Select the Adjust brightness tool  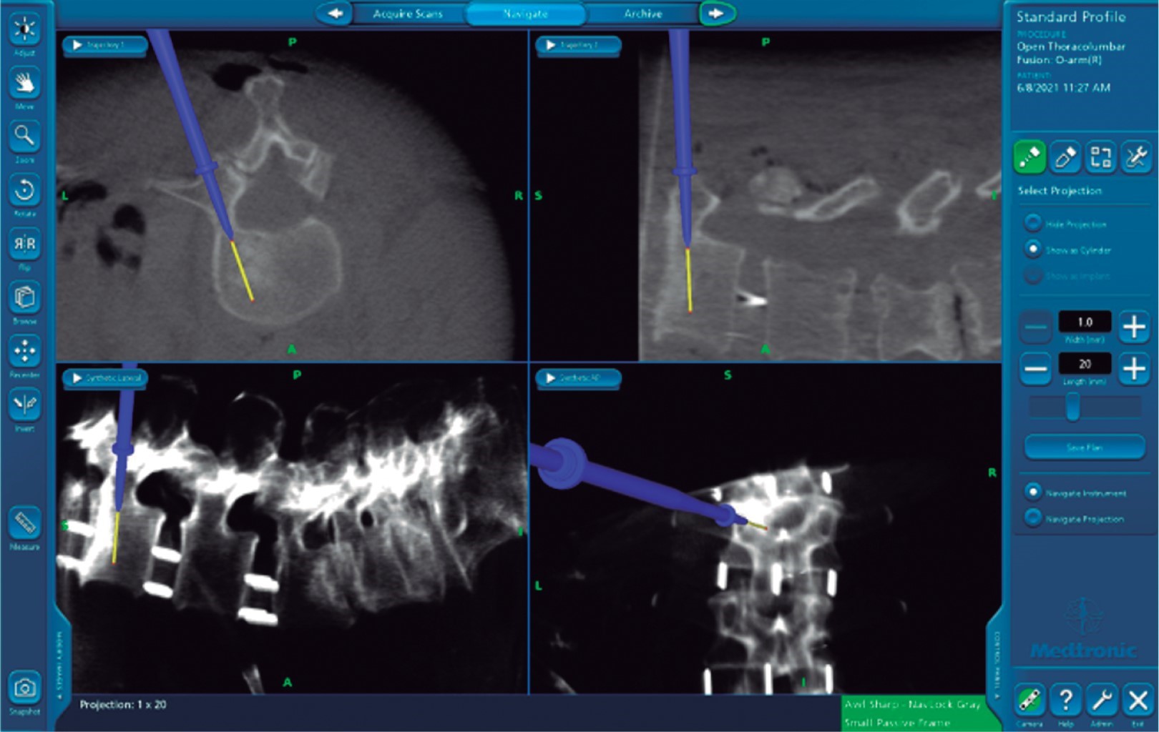[x=24, y=29]
